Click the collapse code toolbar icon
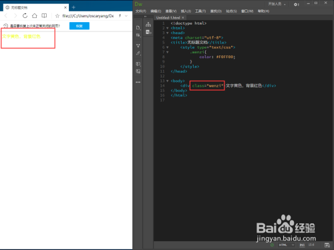This screenshot has width=334, height=250. click(x=138, y=45)
